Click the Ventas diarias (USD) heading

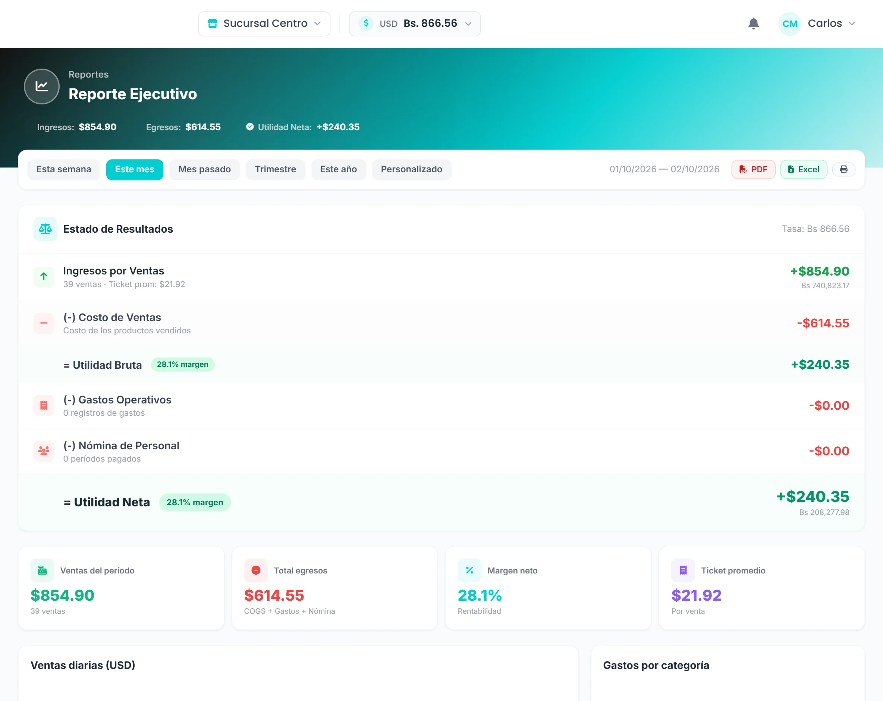tap(83, 665)
